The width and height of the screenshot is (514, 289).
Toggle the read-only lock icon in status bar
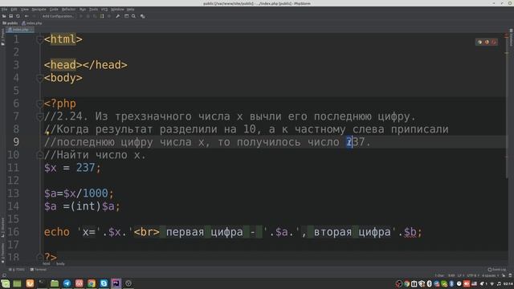(504, 275)
